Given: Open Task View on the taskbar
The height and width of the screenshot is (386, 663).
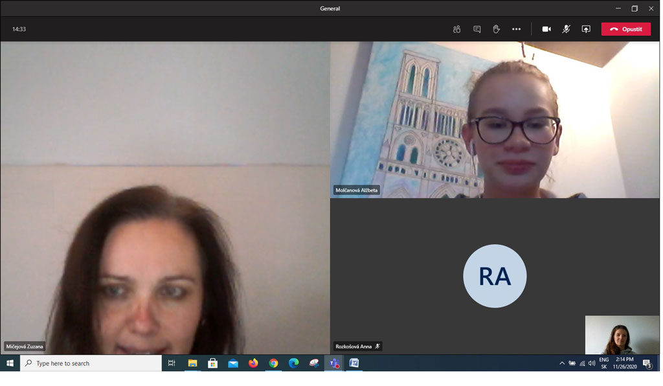Looking at the screenshot, I should coord(172,363).
